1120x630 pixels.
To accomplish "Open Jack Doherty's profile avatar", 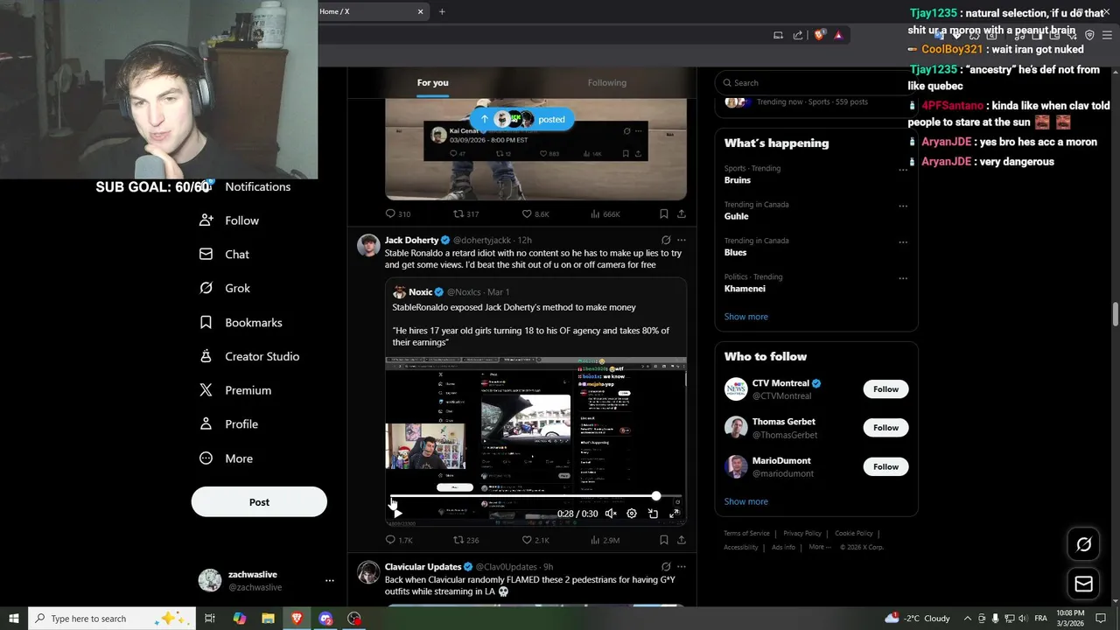I will pyautogui.click(x=368, y=245).
